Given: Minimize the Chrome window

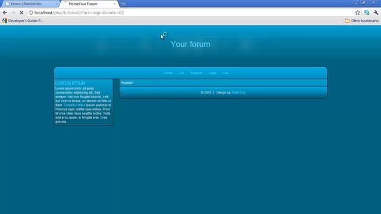Looking at the screenshot, I should tap(356, 2).
